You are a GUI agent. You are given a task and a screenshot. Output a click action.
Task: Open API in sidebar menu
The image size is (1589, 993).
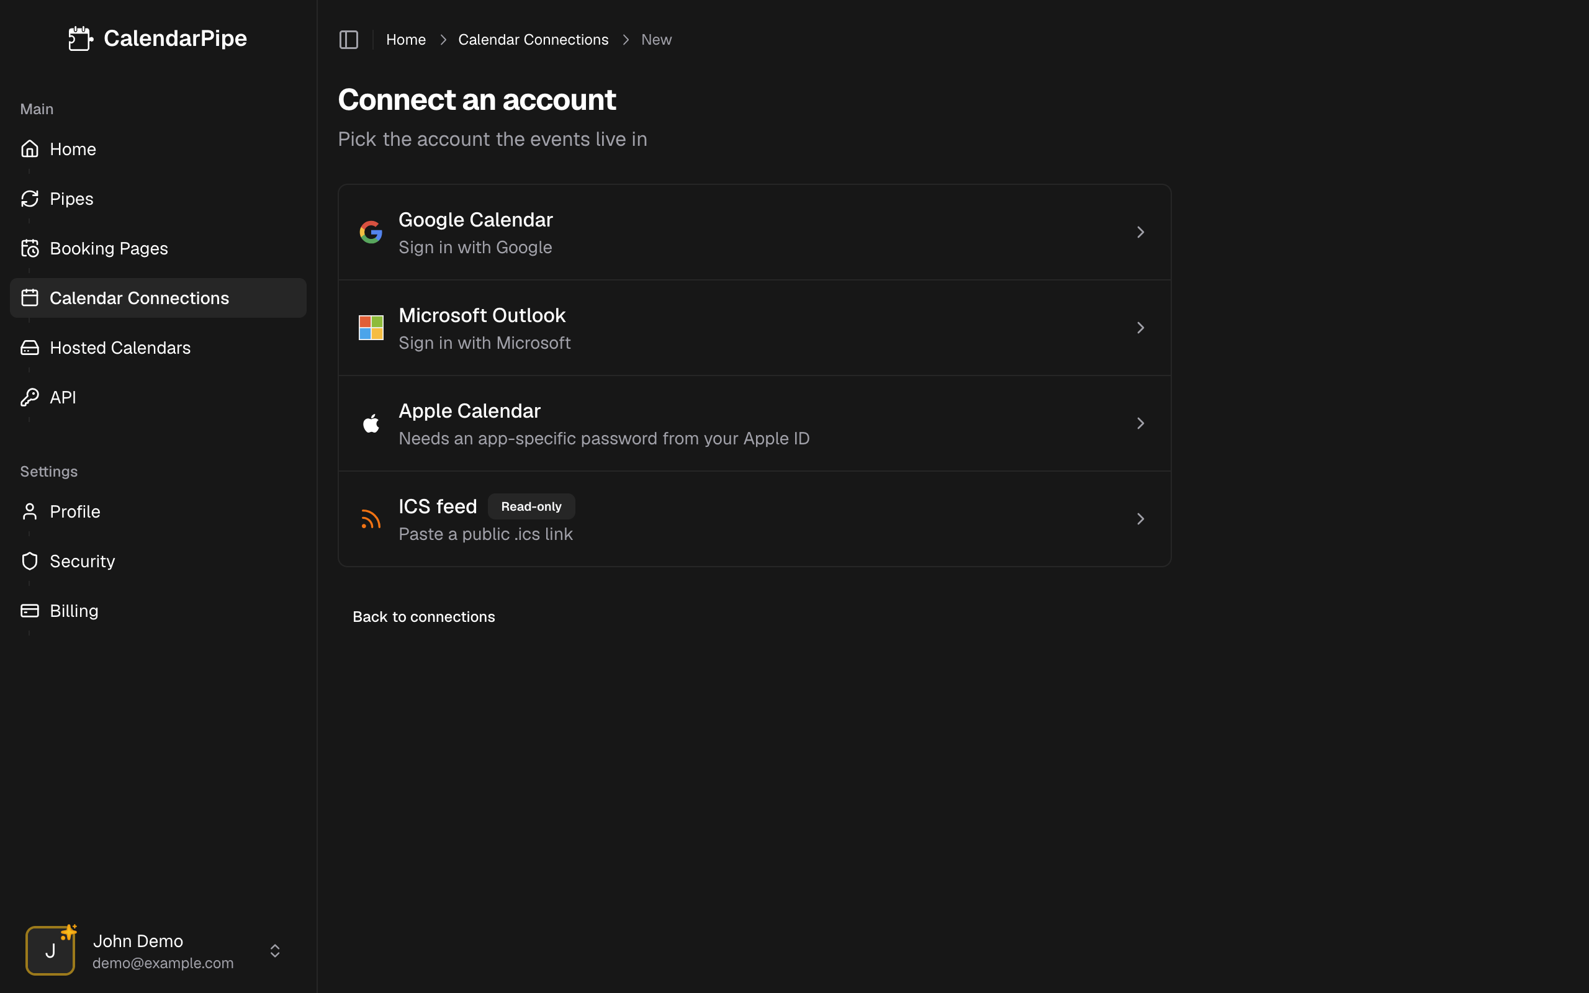coord(158,397)
